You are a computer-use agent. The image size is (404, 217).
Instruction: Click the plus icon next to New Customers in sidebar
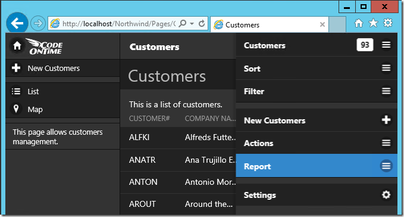pyautogui.click(x=16, y=68)
